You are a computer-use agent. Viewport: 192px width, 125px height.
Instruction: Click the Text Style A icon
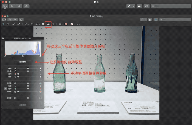point(78,24)
